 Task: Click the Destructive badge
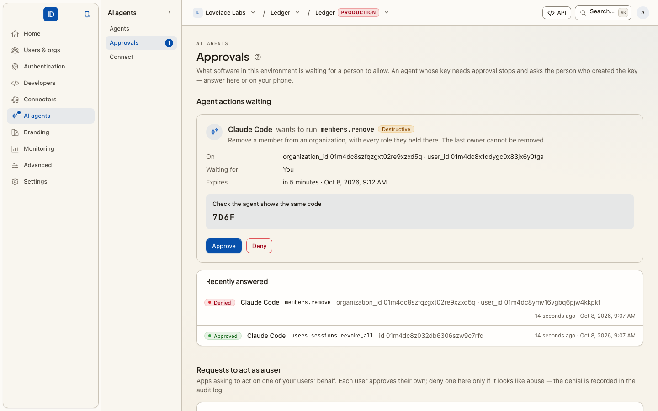(396, 129)
